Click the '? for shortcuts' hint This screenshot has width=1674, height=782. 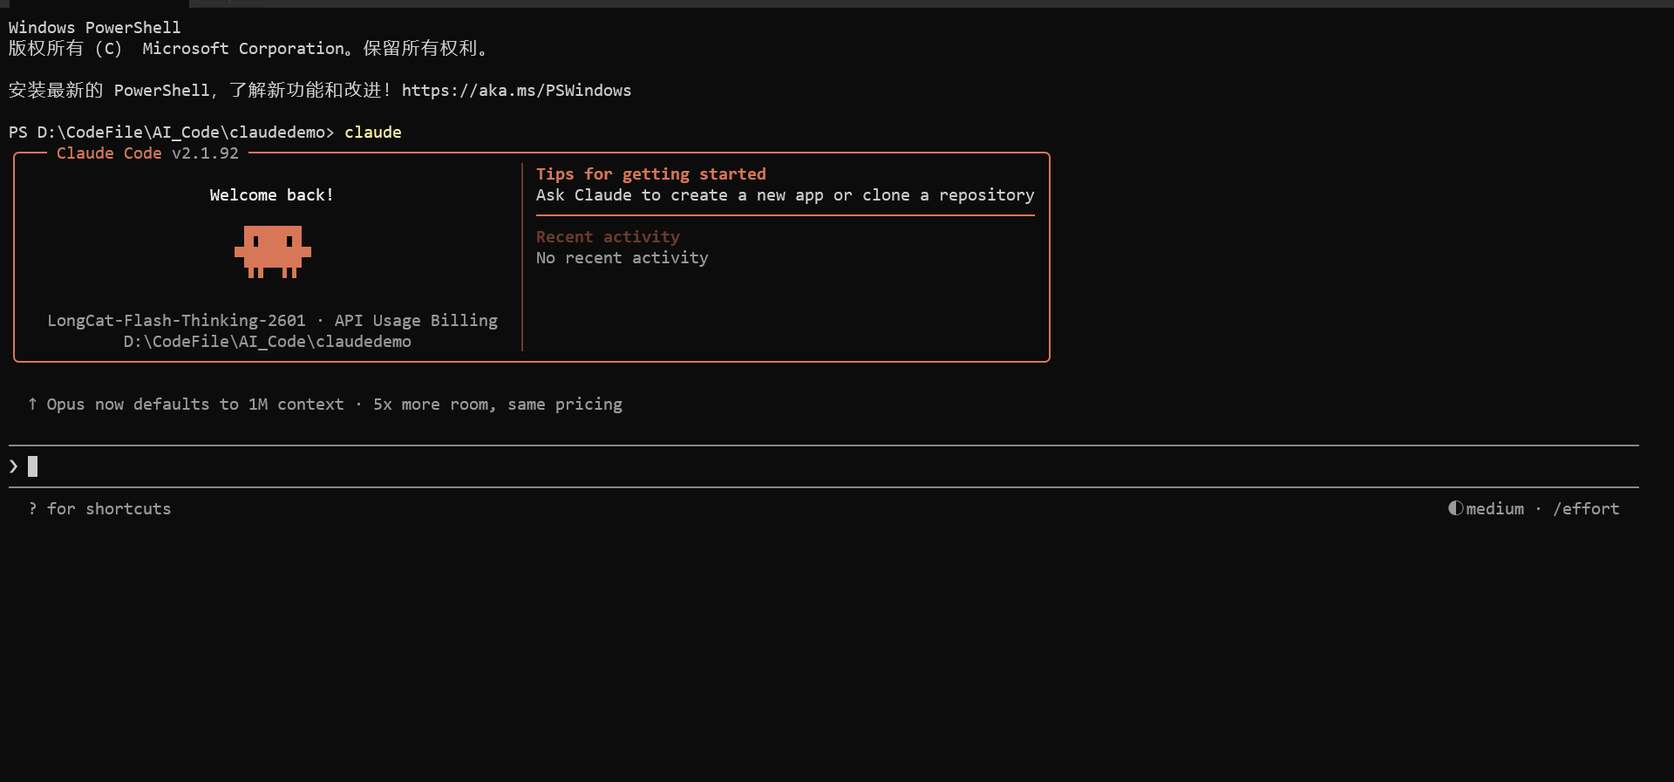click(x=99, y=509)
